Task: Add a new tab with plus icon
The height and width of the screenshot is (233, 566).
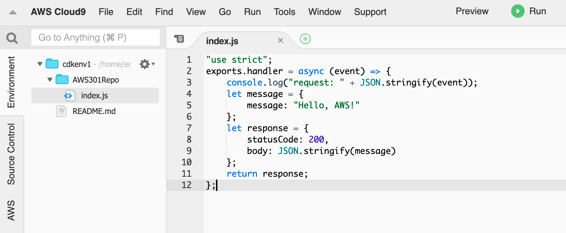Action: [305, 39]
